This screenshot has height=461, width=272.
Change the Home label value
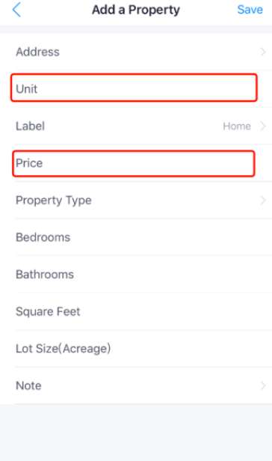coord(237,126)
